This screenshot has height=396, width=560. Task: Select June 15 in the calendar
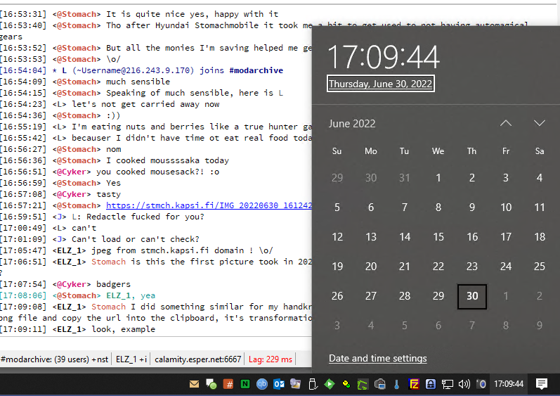click(438, 237)
